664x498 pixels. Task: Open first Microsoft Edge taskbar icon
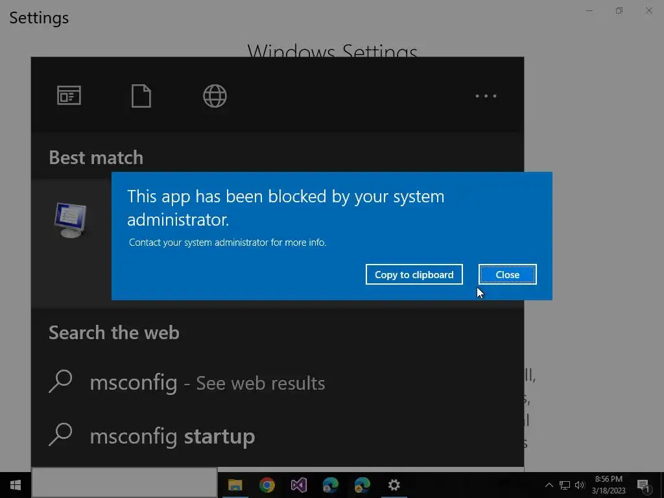[330, 485]
